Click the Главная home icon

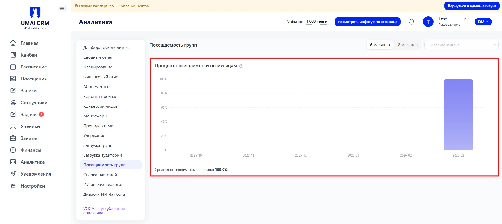click(13, 43)
